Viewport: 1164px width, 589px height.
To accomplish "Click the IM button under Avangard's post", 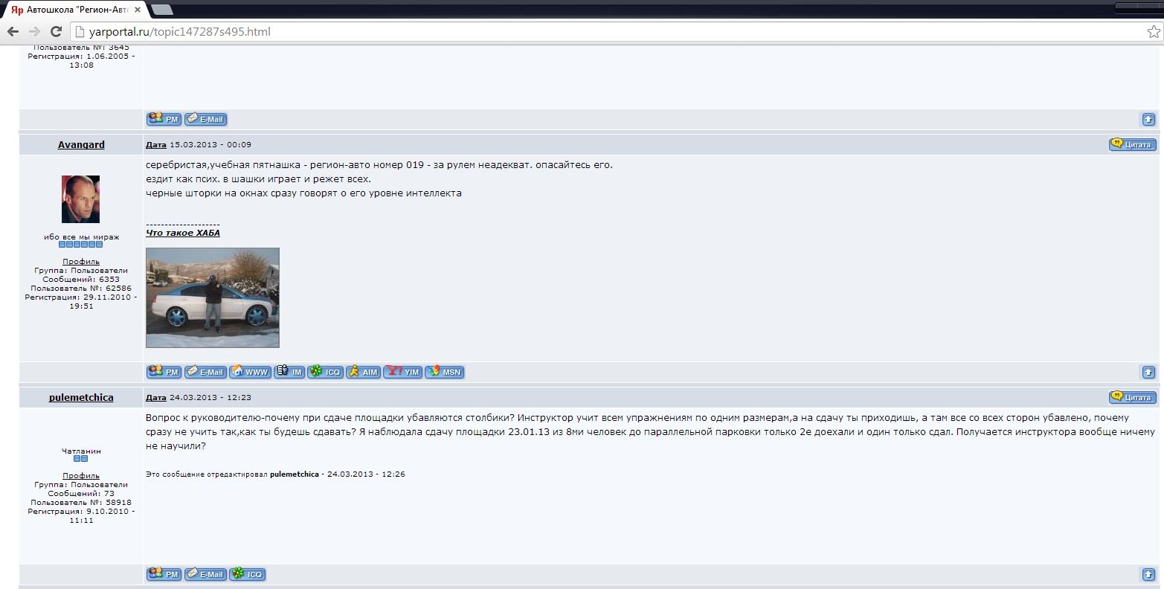I will [289, 372].
